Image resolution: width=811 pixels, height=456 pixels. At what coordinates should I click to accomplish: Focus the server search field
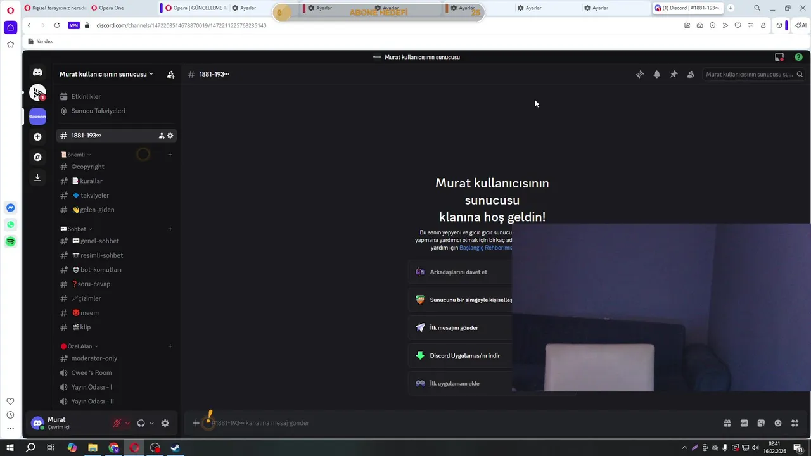point(754,74)
